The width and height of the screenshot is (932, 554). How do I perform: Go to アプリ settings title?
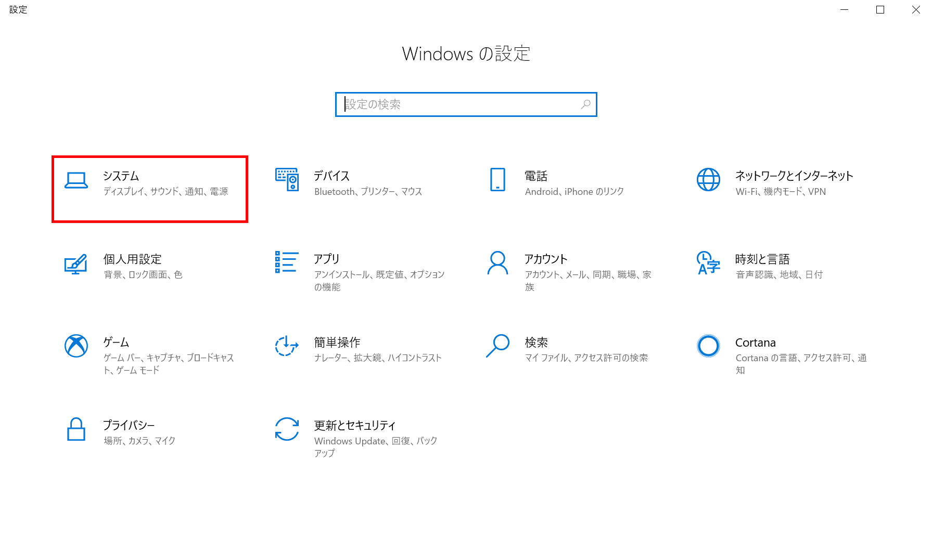point(327,259)
